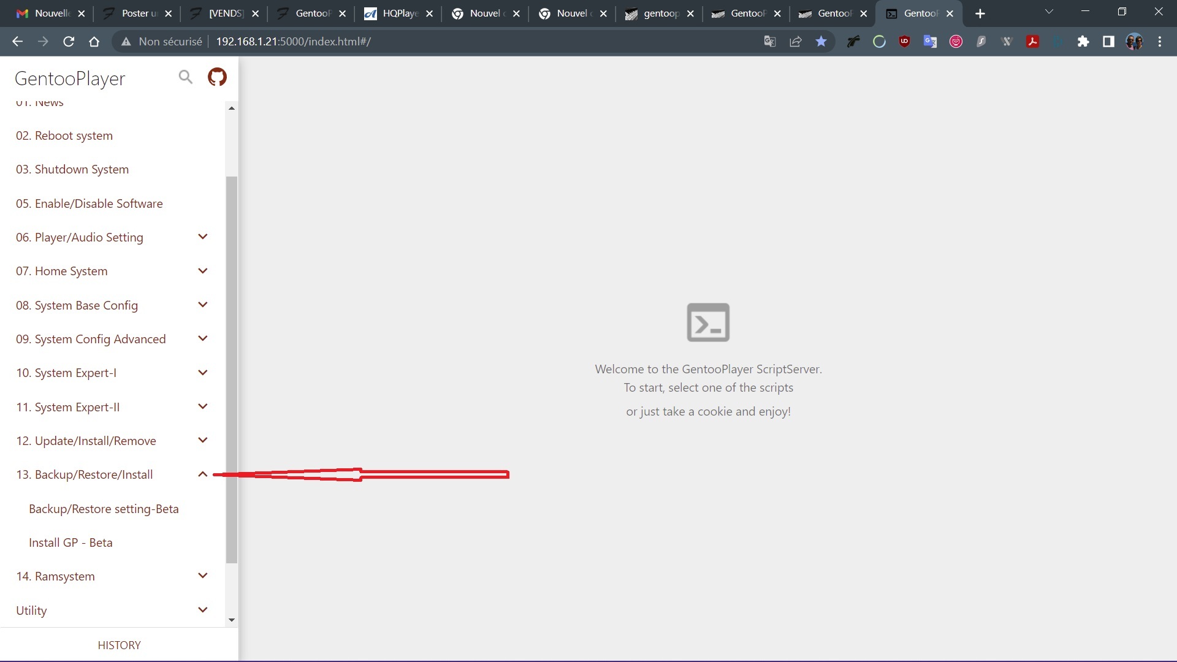Open the HISTORY panel button
This screenshot has width=1177, height=662.
click(119, 645)
